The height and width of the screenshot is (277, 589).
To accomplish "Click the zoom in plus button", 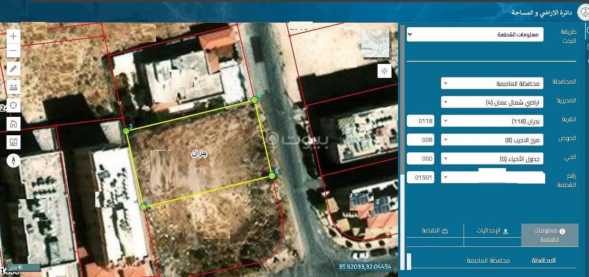I will click(x=13, y=36).
